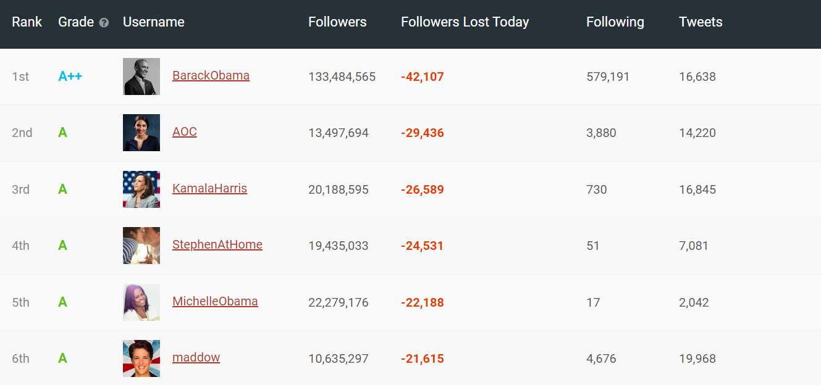Open the BarackObama username link
Viewport: 821px width, 385px height.
point(211,76)
